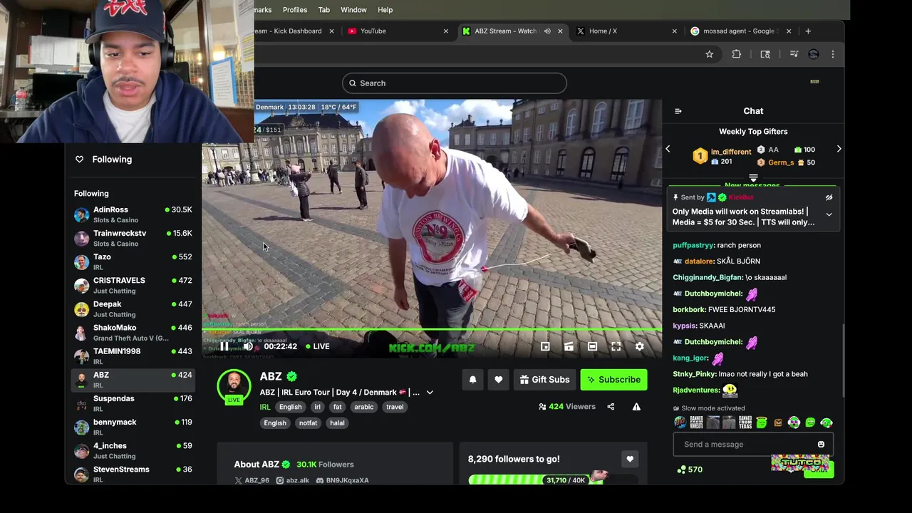
Task: Hide the pinned KickBot message
Action: coord(829,197)
